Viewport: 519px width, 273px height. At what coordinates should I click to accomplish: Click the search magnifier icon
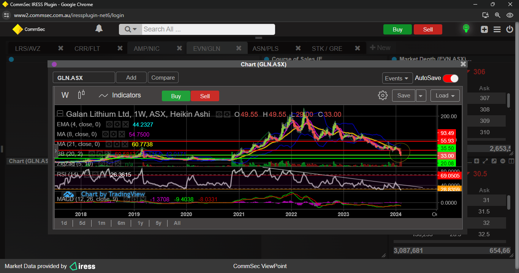(x=127, y=29)
